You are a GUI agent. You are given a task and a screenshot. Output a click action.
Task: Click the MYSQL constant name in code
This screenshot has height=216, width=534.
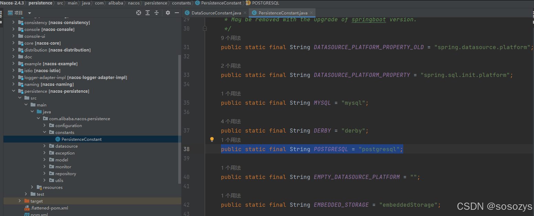tap(322, 103)
